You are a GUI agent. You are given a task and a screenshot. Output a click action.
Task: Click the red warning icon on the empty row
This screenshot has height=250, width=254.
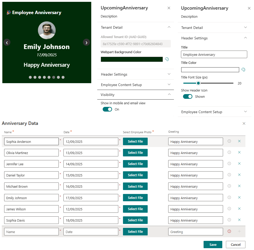tap(229, 231)
